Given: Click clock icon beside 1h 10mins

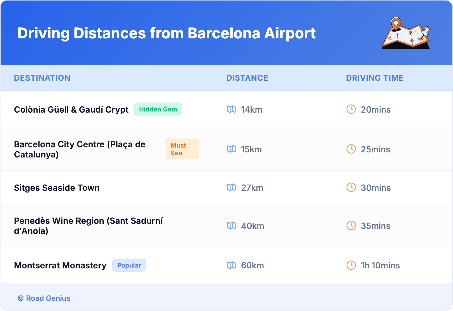Looking at the screenshot, I should click(x=351, y=265).
